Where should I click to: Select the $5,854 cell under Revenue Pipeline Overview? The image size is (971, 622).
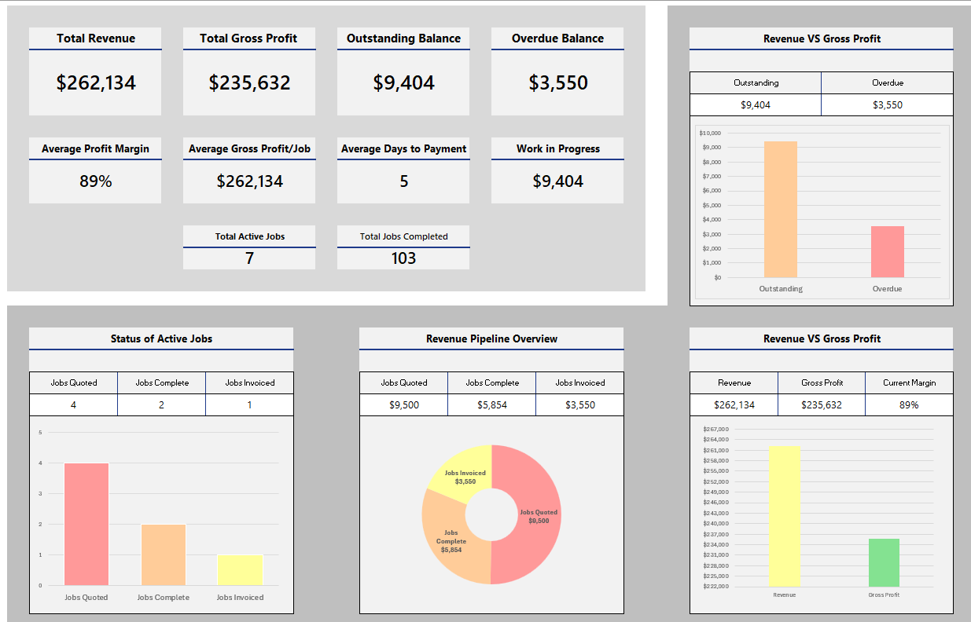click(x=492, y=405)
